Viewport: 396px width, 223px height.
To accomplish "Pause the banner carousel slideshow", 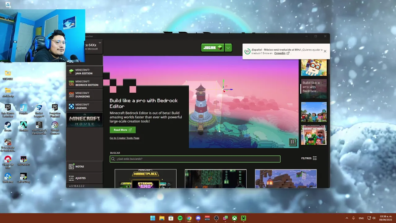I will [293, 142].
